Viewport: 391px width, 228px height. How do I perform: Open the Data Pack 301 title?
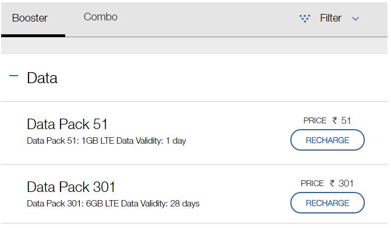tap(71, 187)
